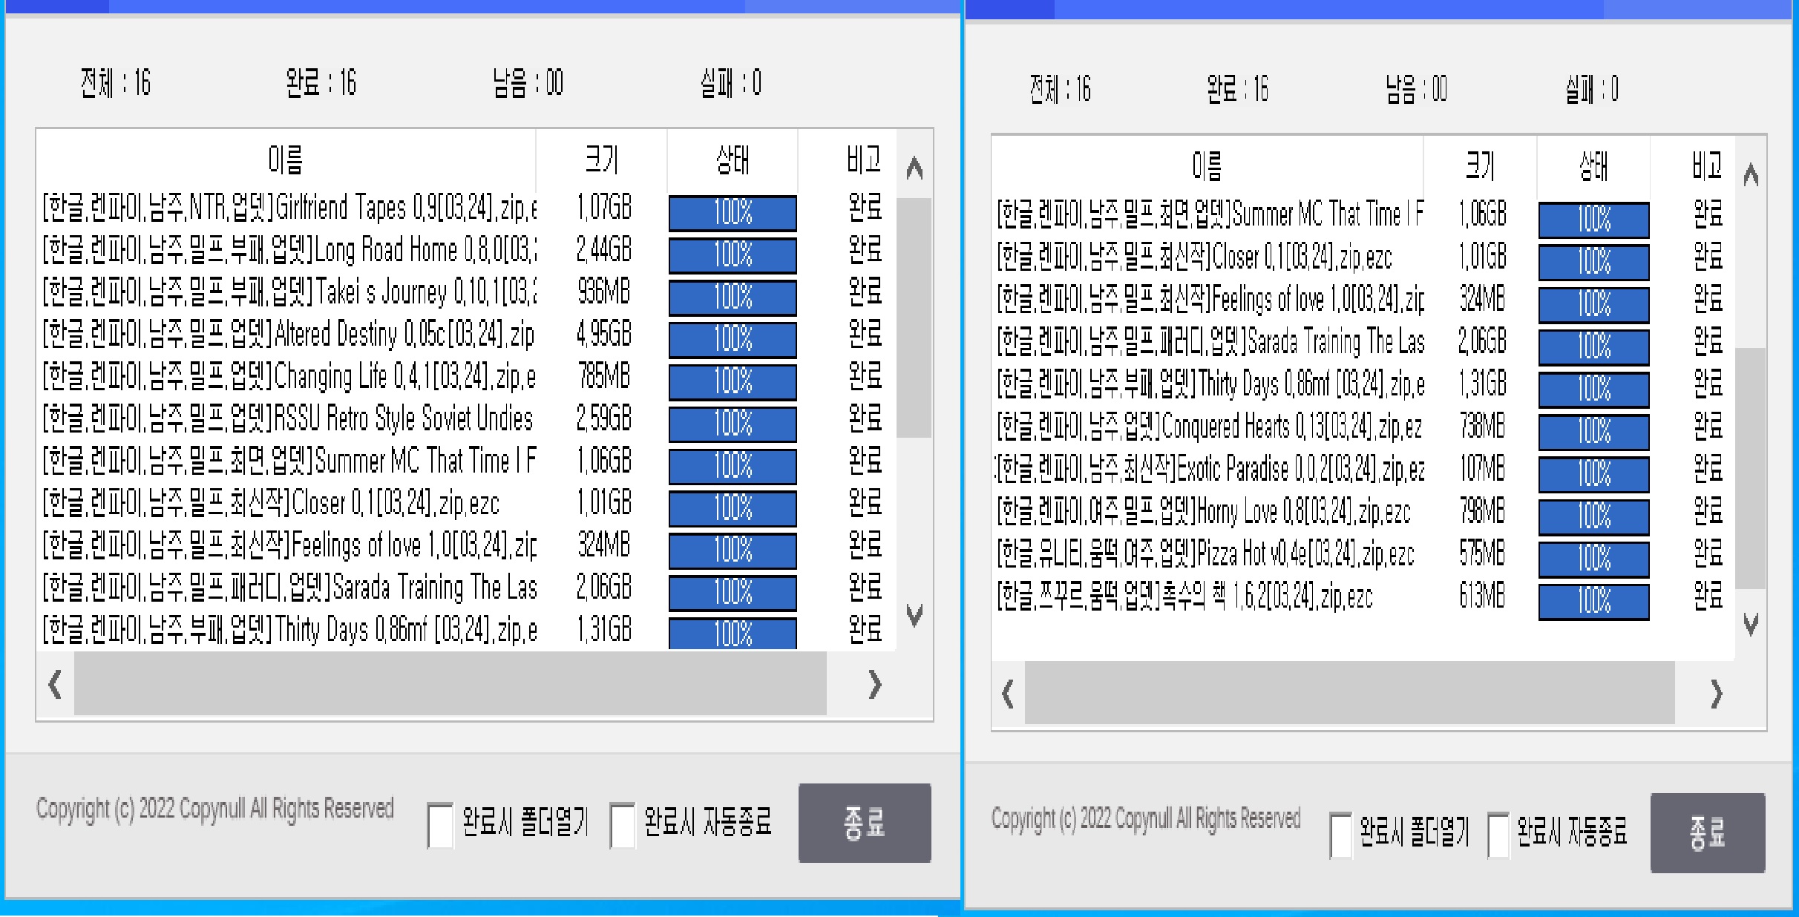Click the 종료 button in right window
The width and height of the screenshot is (1799, 917).
(x=1708, y=831)
